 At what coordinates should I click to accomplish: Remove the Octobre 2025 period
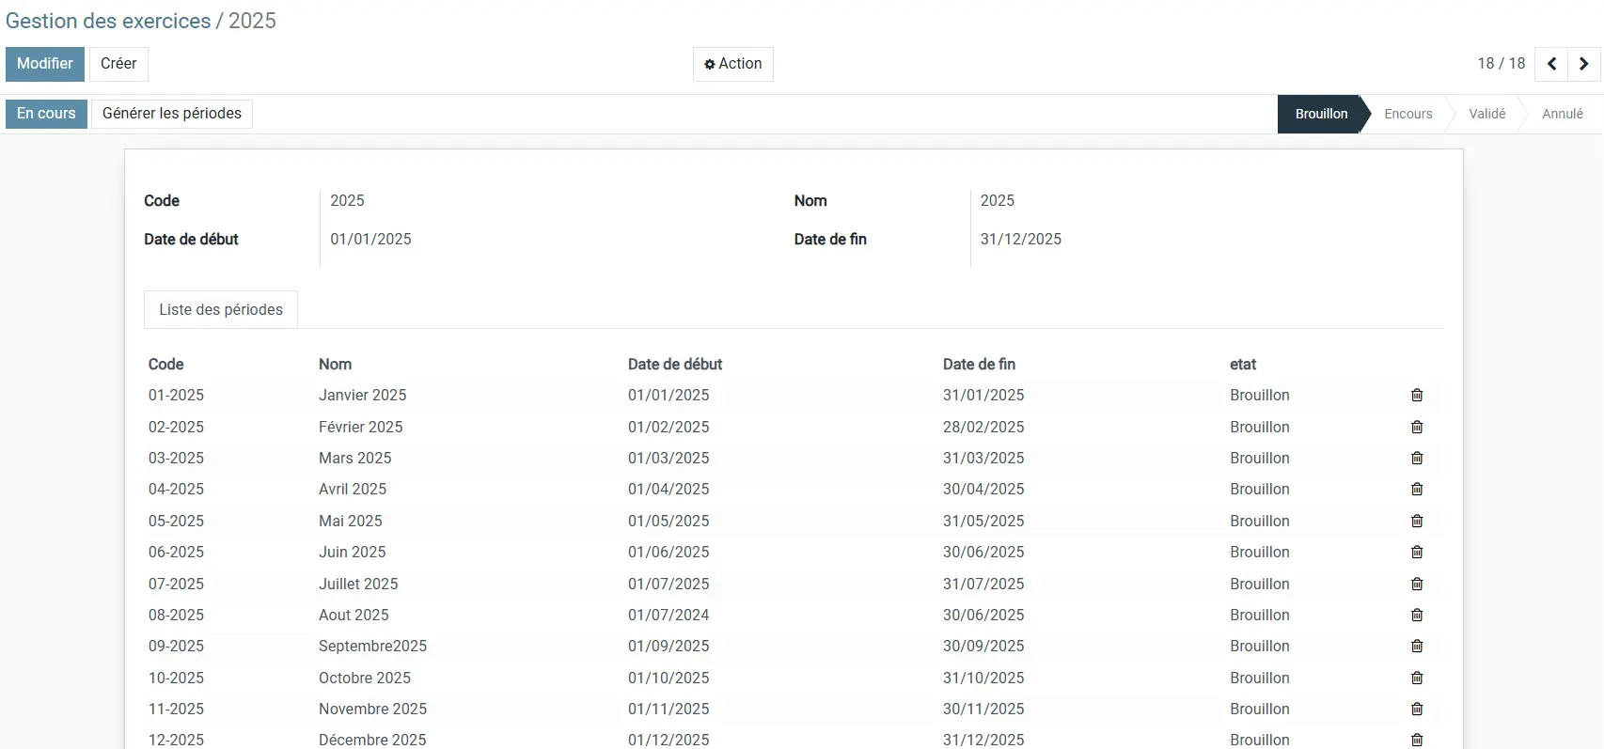point(1417,678)
